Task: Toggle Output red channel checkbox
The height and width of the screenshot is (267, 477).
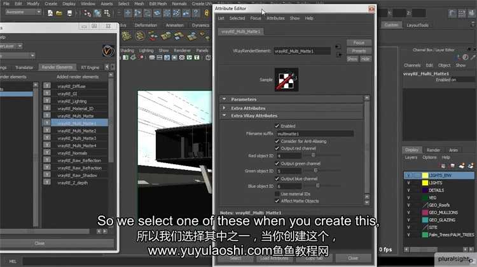Action: coord(277,148)
